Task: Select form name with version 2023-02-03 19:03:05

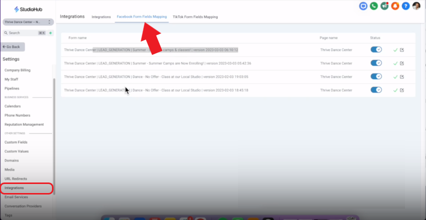Action: (156, 77)
